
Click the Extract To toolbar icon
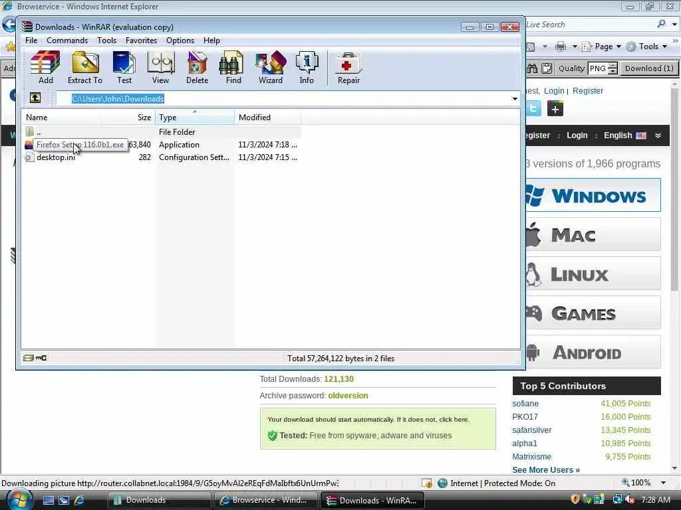85,67
